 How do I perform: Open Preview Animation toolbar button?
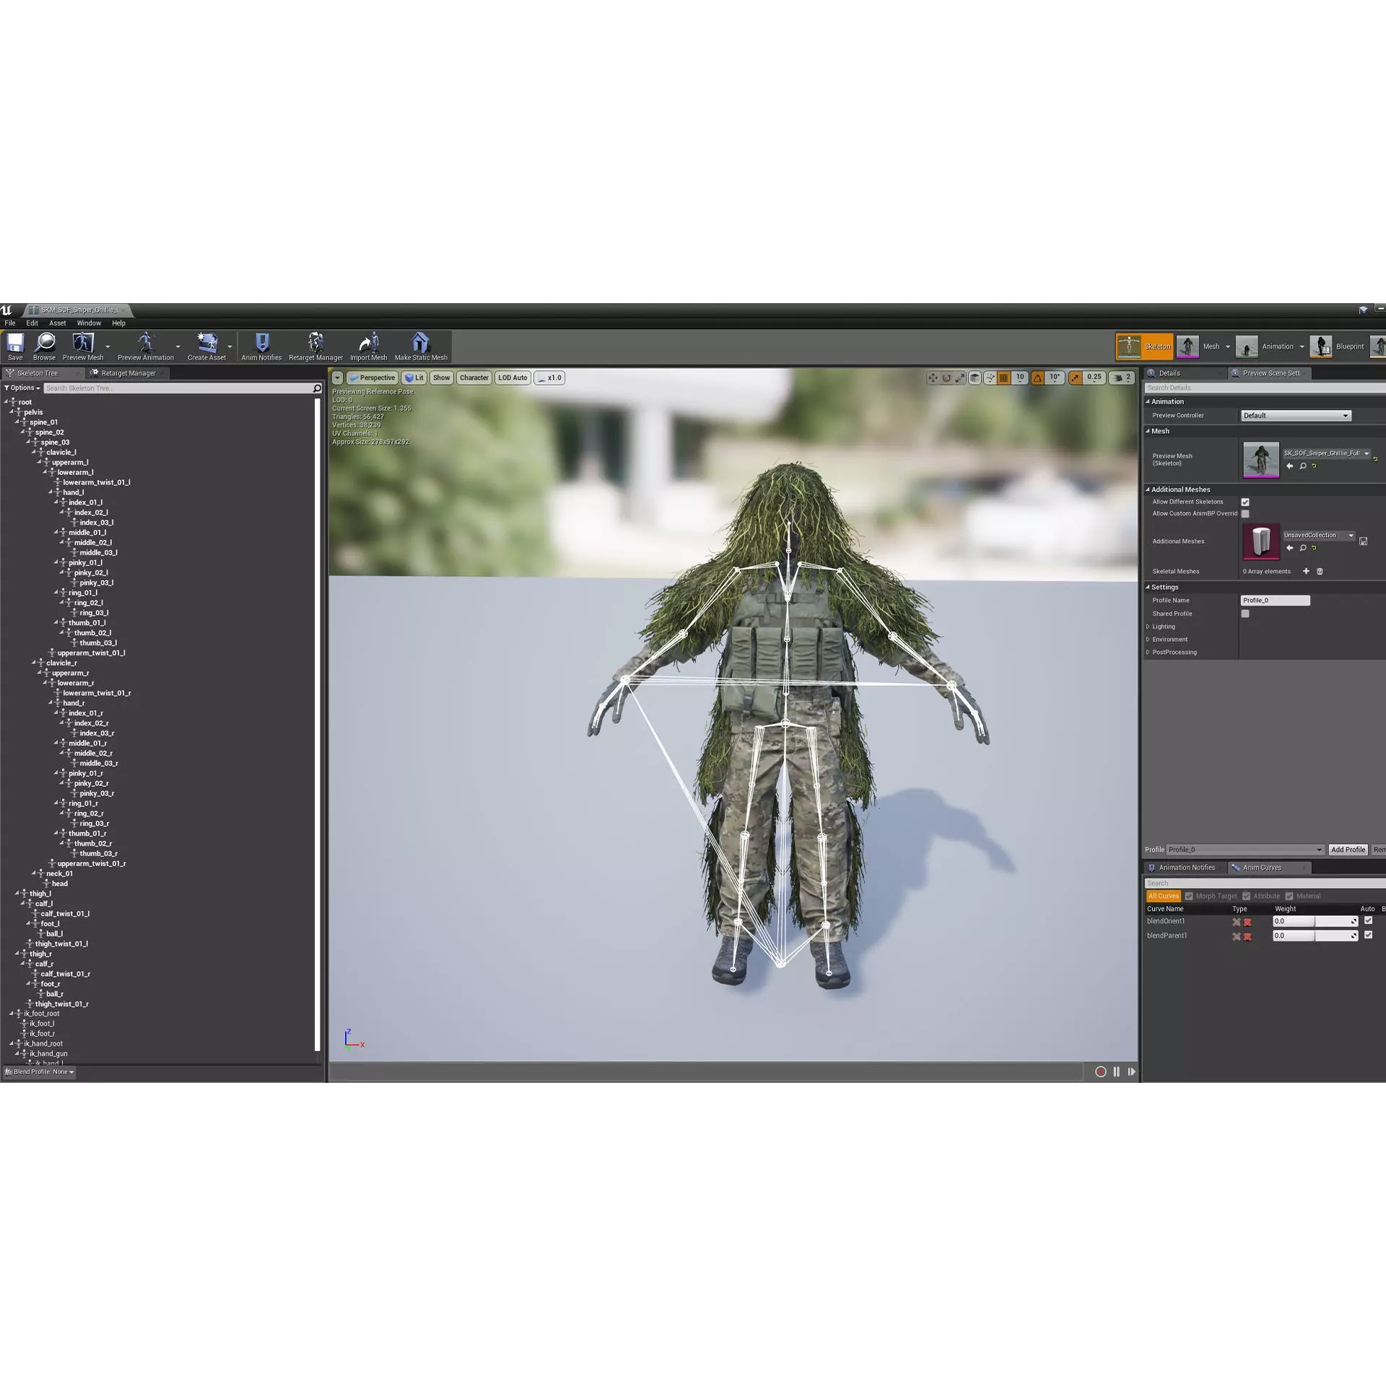click(x=146, y=346)
